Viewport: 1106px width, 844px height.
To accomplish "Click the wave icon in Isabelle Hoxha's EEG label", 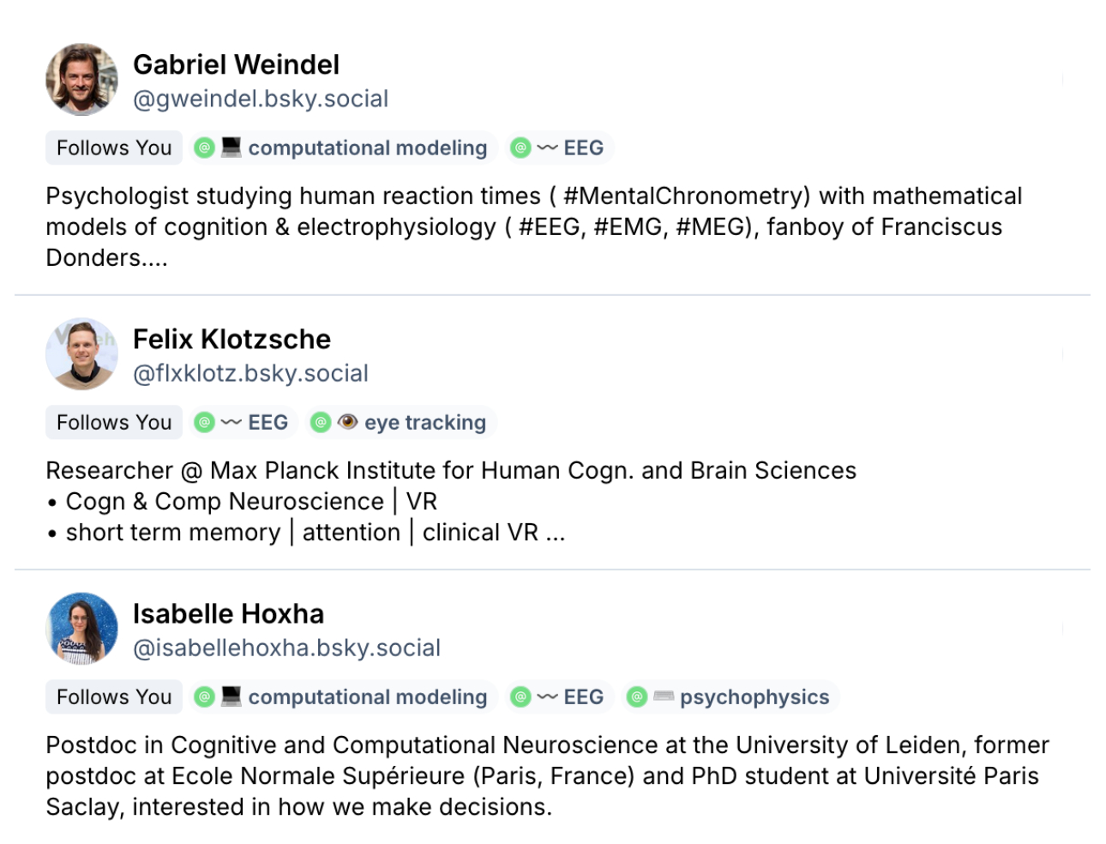I will [x=547, y=697].
